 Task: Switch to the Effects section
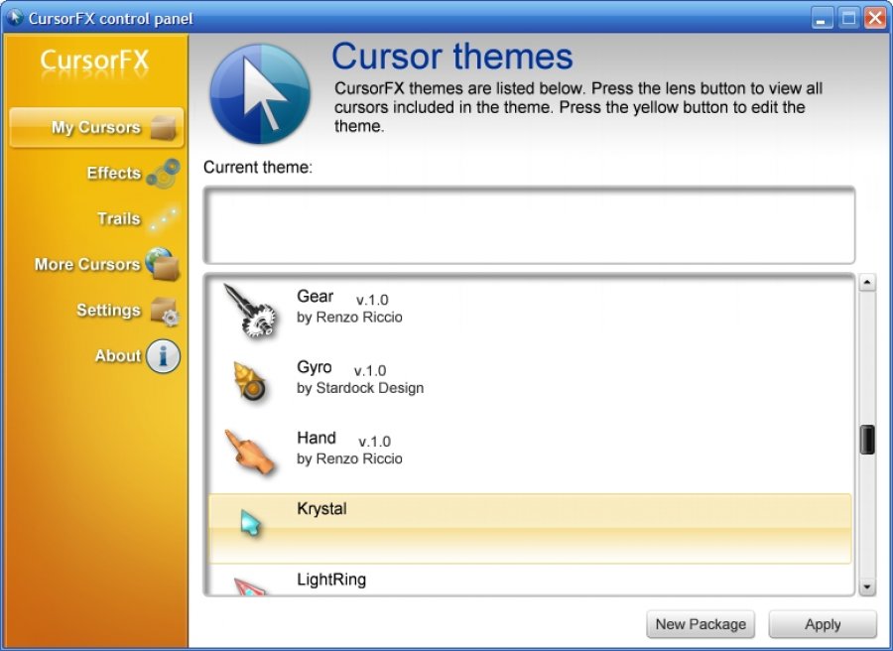[x=113, y=174]
